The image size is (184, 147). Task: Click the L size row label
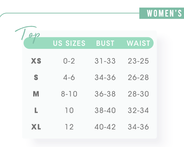pyautogui.click(x=36, y=110)
